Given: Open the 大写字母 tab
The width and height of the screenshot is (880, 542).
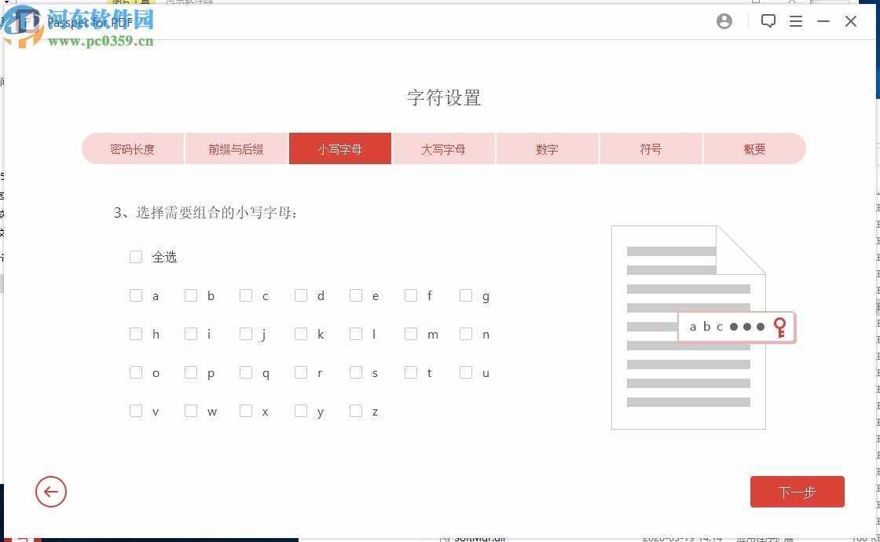Looking at the screenshot, I should (444, 148).
